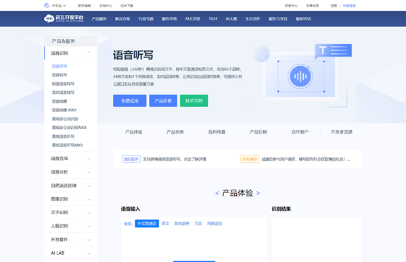Select 离线语音听写AIKit in the sidebar
406x262 pixels.
coord(67,145)
